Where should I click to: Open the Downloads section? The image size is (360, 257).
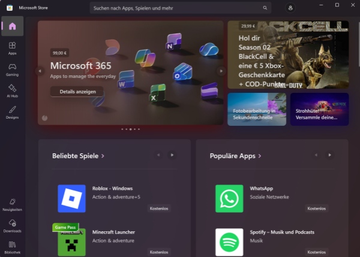point(13,226)
